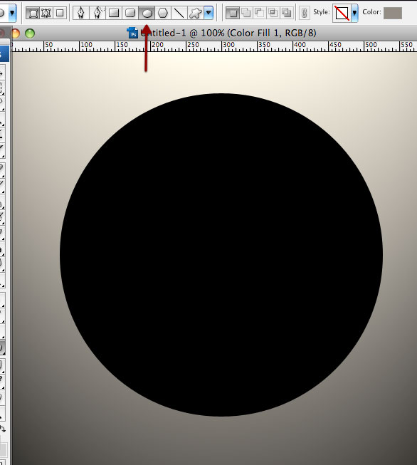
Task: Select the Rectangle shape tool
Action: [114, 13]
